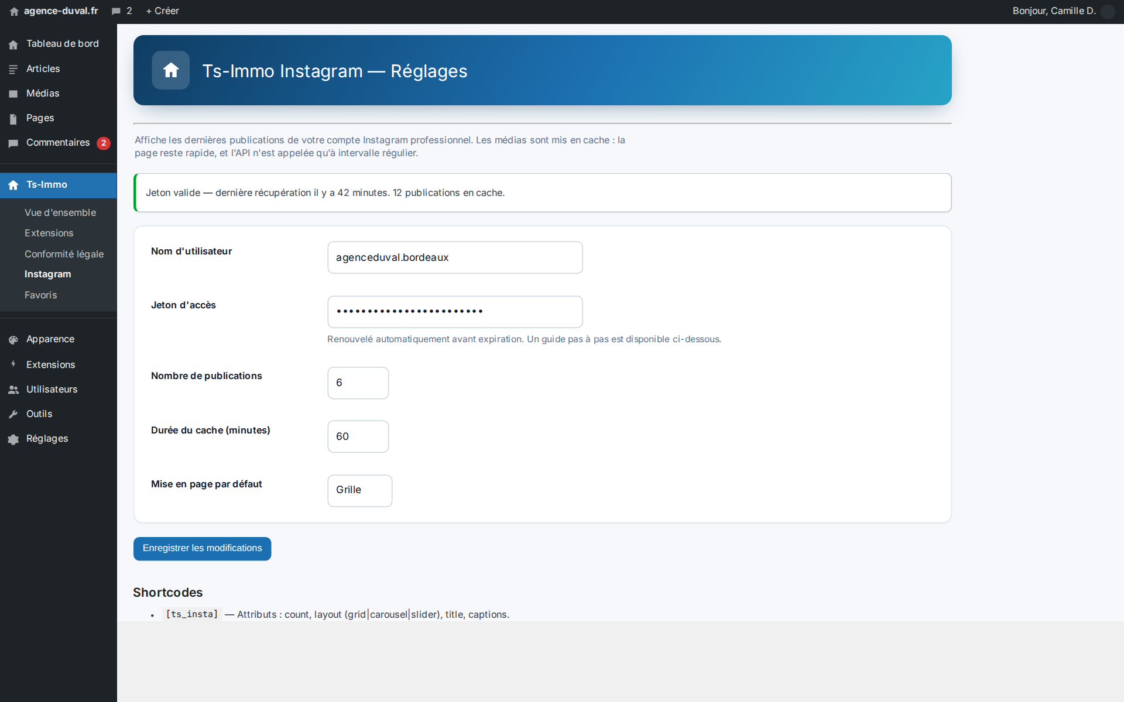
Task: Click the Durée du cache field
Action: point(358,436)
